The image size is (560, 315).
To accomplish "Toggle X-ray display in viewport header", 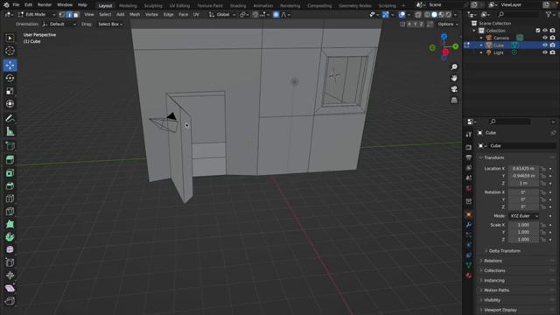I will (x=418, y=15).
